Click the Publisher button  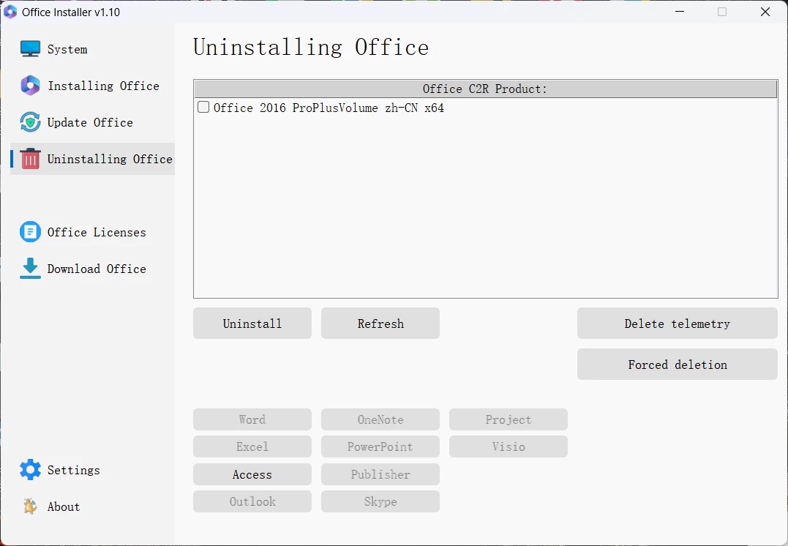coord(380,474)
